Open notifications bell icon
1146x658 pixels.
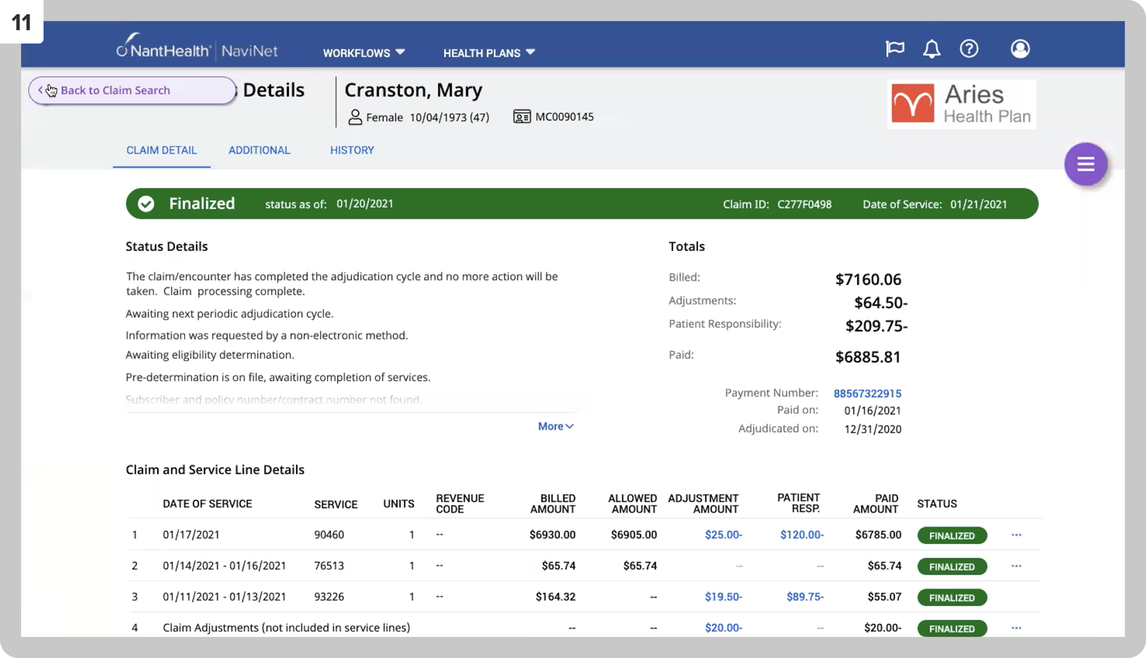coord(931,49)
